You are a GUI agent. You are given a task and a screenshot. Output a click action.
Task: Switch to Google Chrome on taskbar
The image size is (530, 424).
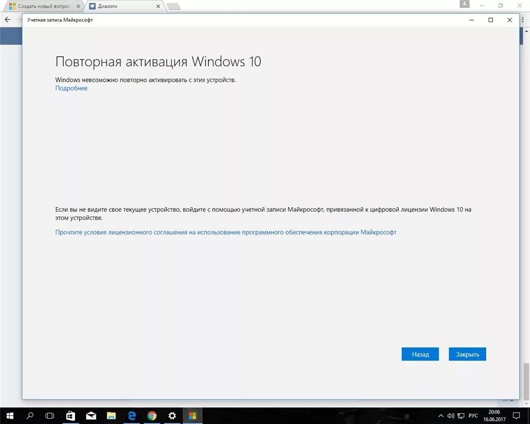[152, 416]
